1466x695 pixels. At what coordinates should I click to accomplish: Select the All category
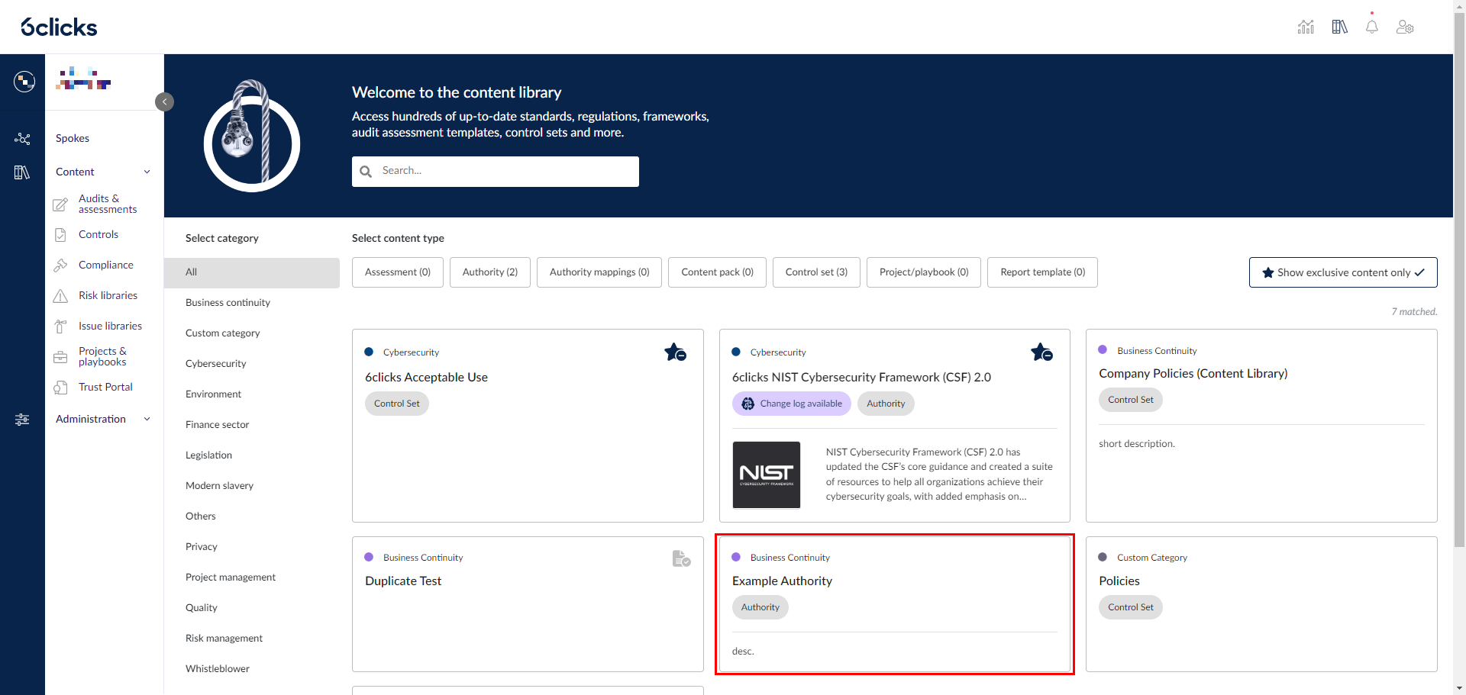[x=252, y=272]
